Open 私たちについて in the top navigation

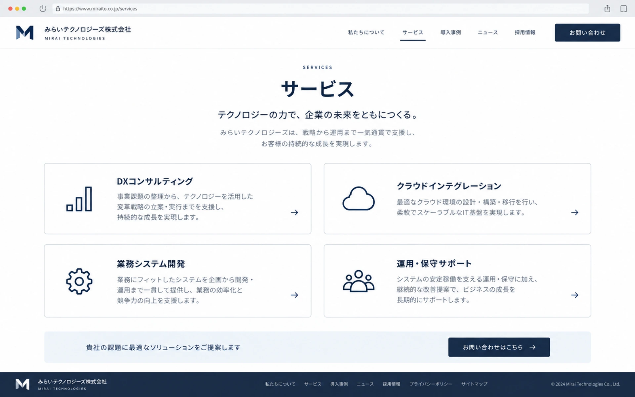(x=366, y=32)
